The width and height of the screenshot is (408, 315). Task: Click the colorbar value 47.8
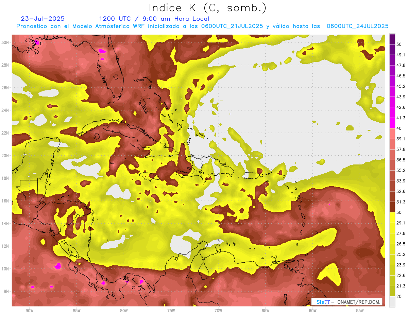(x=401, y=65)
